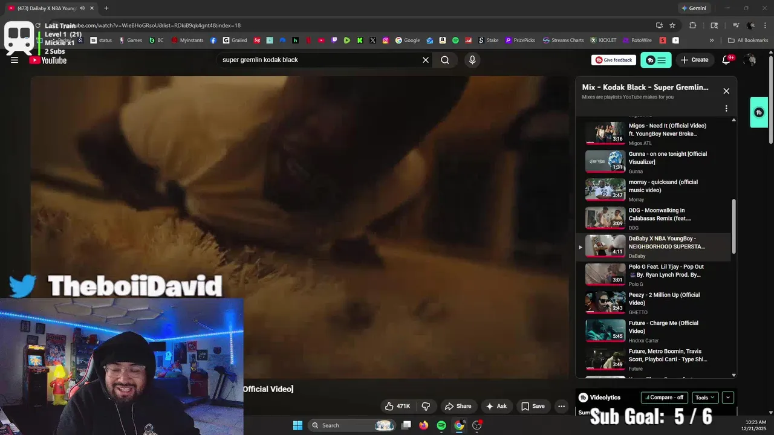Viewport: 774px width, 435px height.
Task: Open TubeBuddy menu button in header
Action: [x=656, y=60]
